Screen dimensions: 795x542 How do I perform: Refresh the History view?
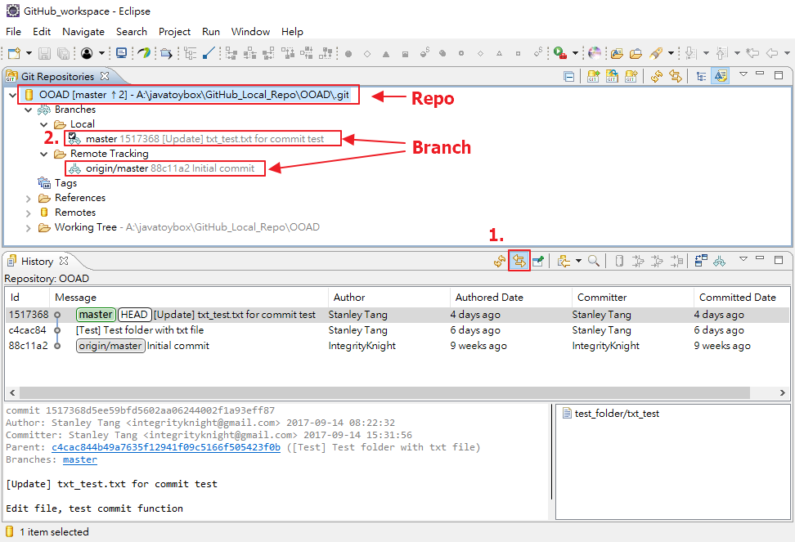pyautogui.click(x=498, y=260)
